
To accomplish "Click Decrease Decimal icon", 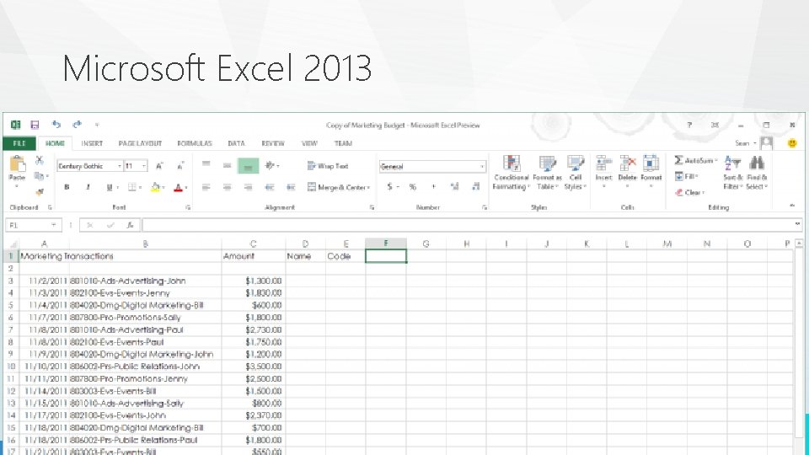I will click(475, 187).
